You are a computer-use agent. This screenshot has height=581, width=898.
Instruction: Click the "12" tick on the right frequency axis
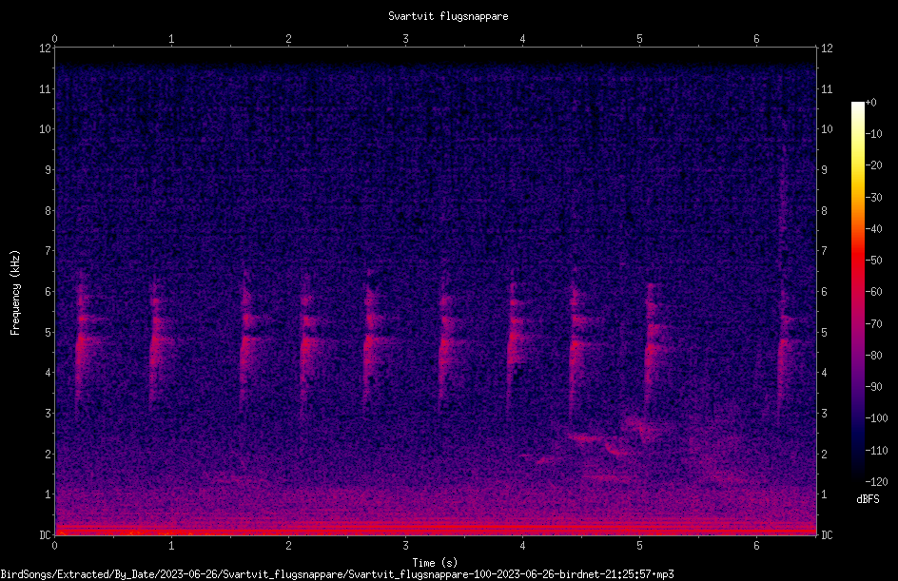(x=827, y=48)
